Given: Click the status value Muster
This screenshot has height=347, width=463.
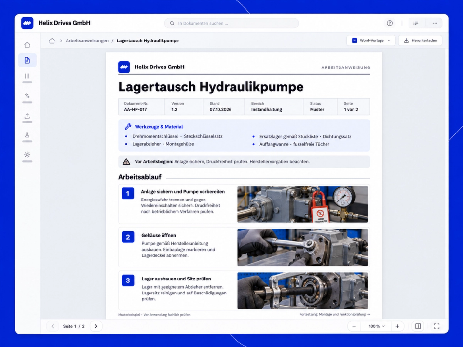Looking at the screenshot, I should (x=317, y=109).
